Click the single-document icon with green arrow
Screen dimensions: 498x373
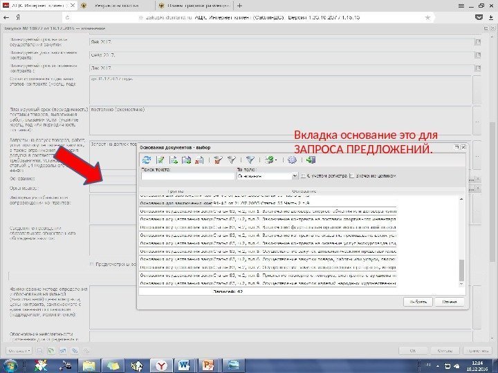174,160
